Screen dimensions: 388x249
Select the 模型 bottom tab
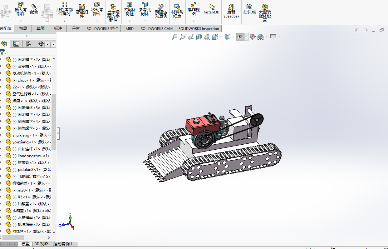pyautogui.click(x=25, y=244)
